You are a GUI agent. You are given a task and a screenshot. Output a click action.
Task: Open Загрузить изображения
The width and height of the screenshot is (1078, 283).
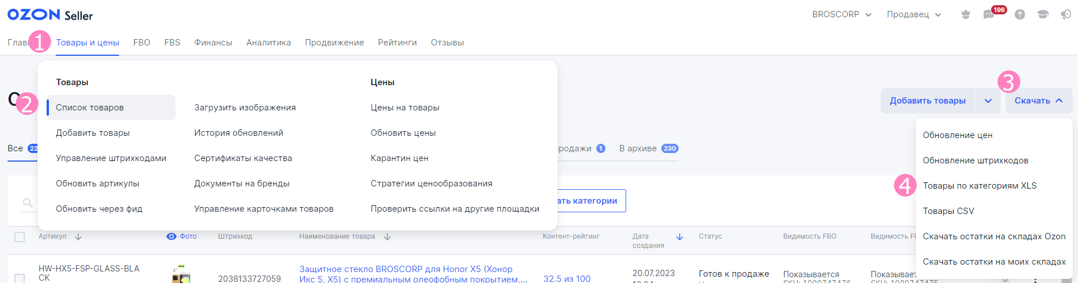(245, 108)
